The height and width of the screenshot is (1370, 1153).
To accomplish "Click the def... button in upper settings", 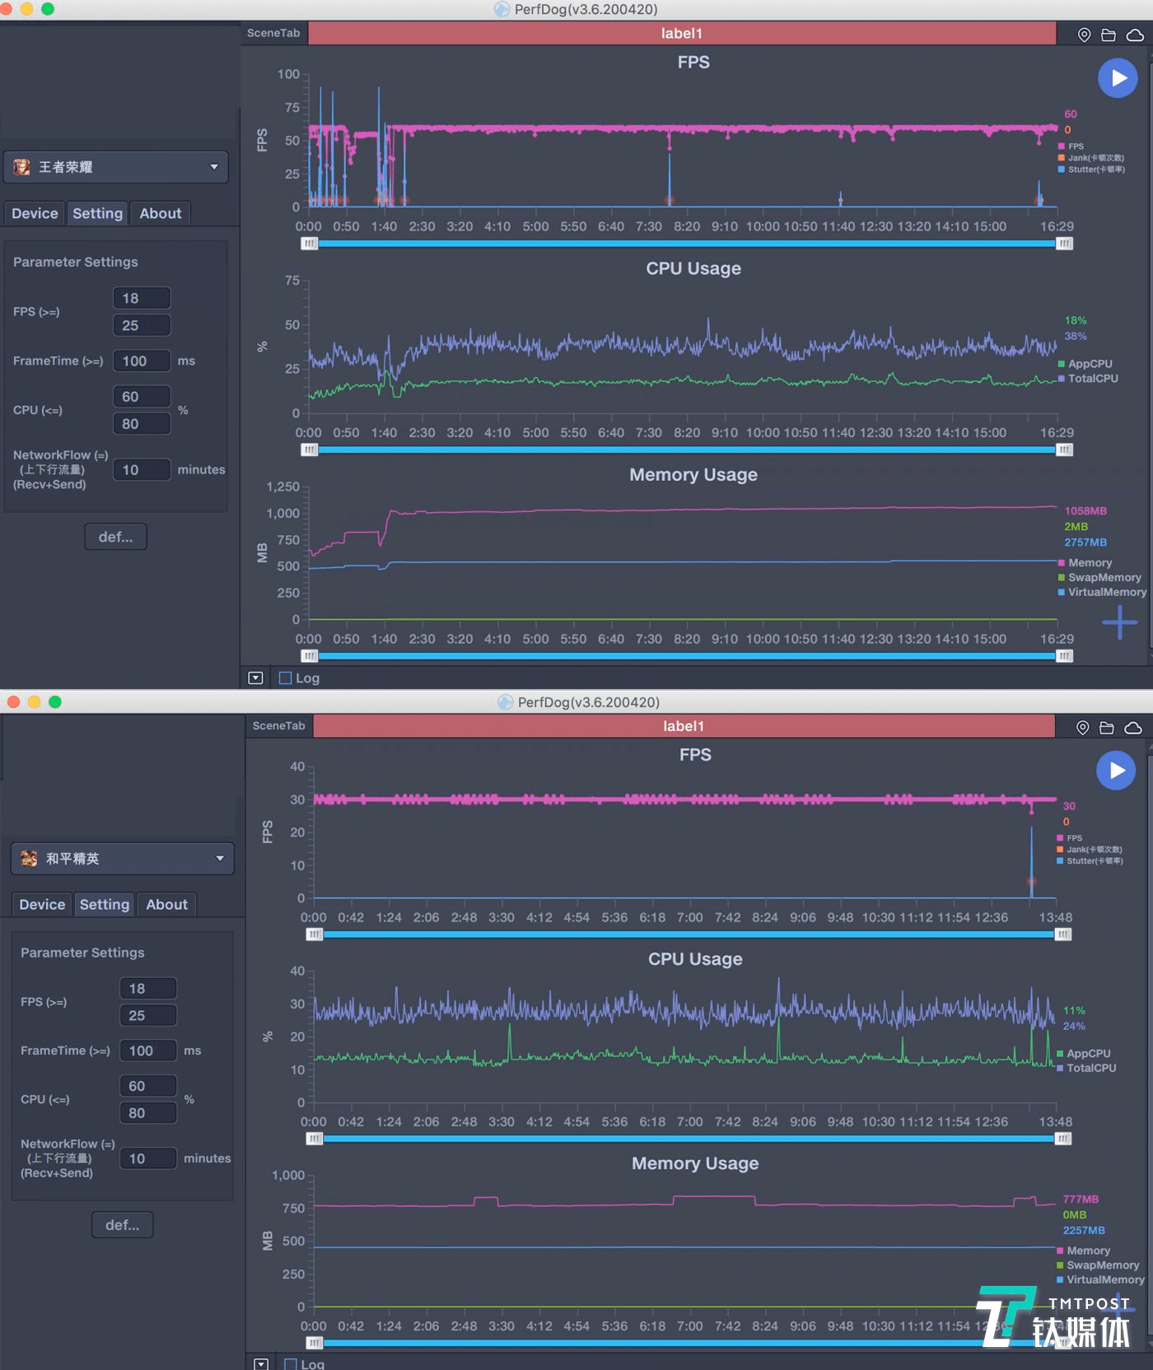I will (115, 537).
